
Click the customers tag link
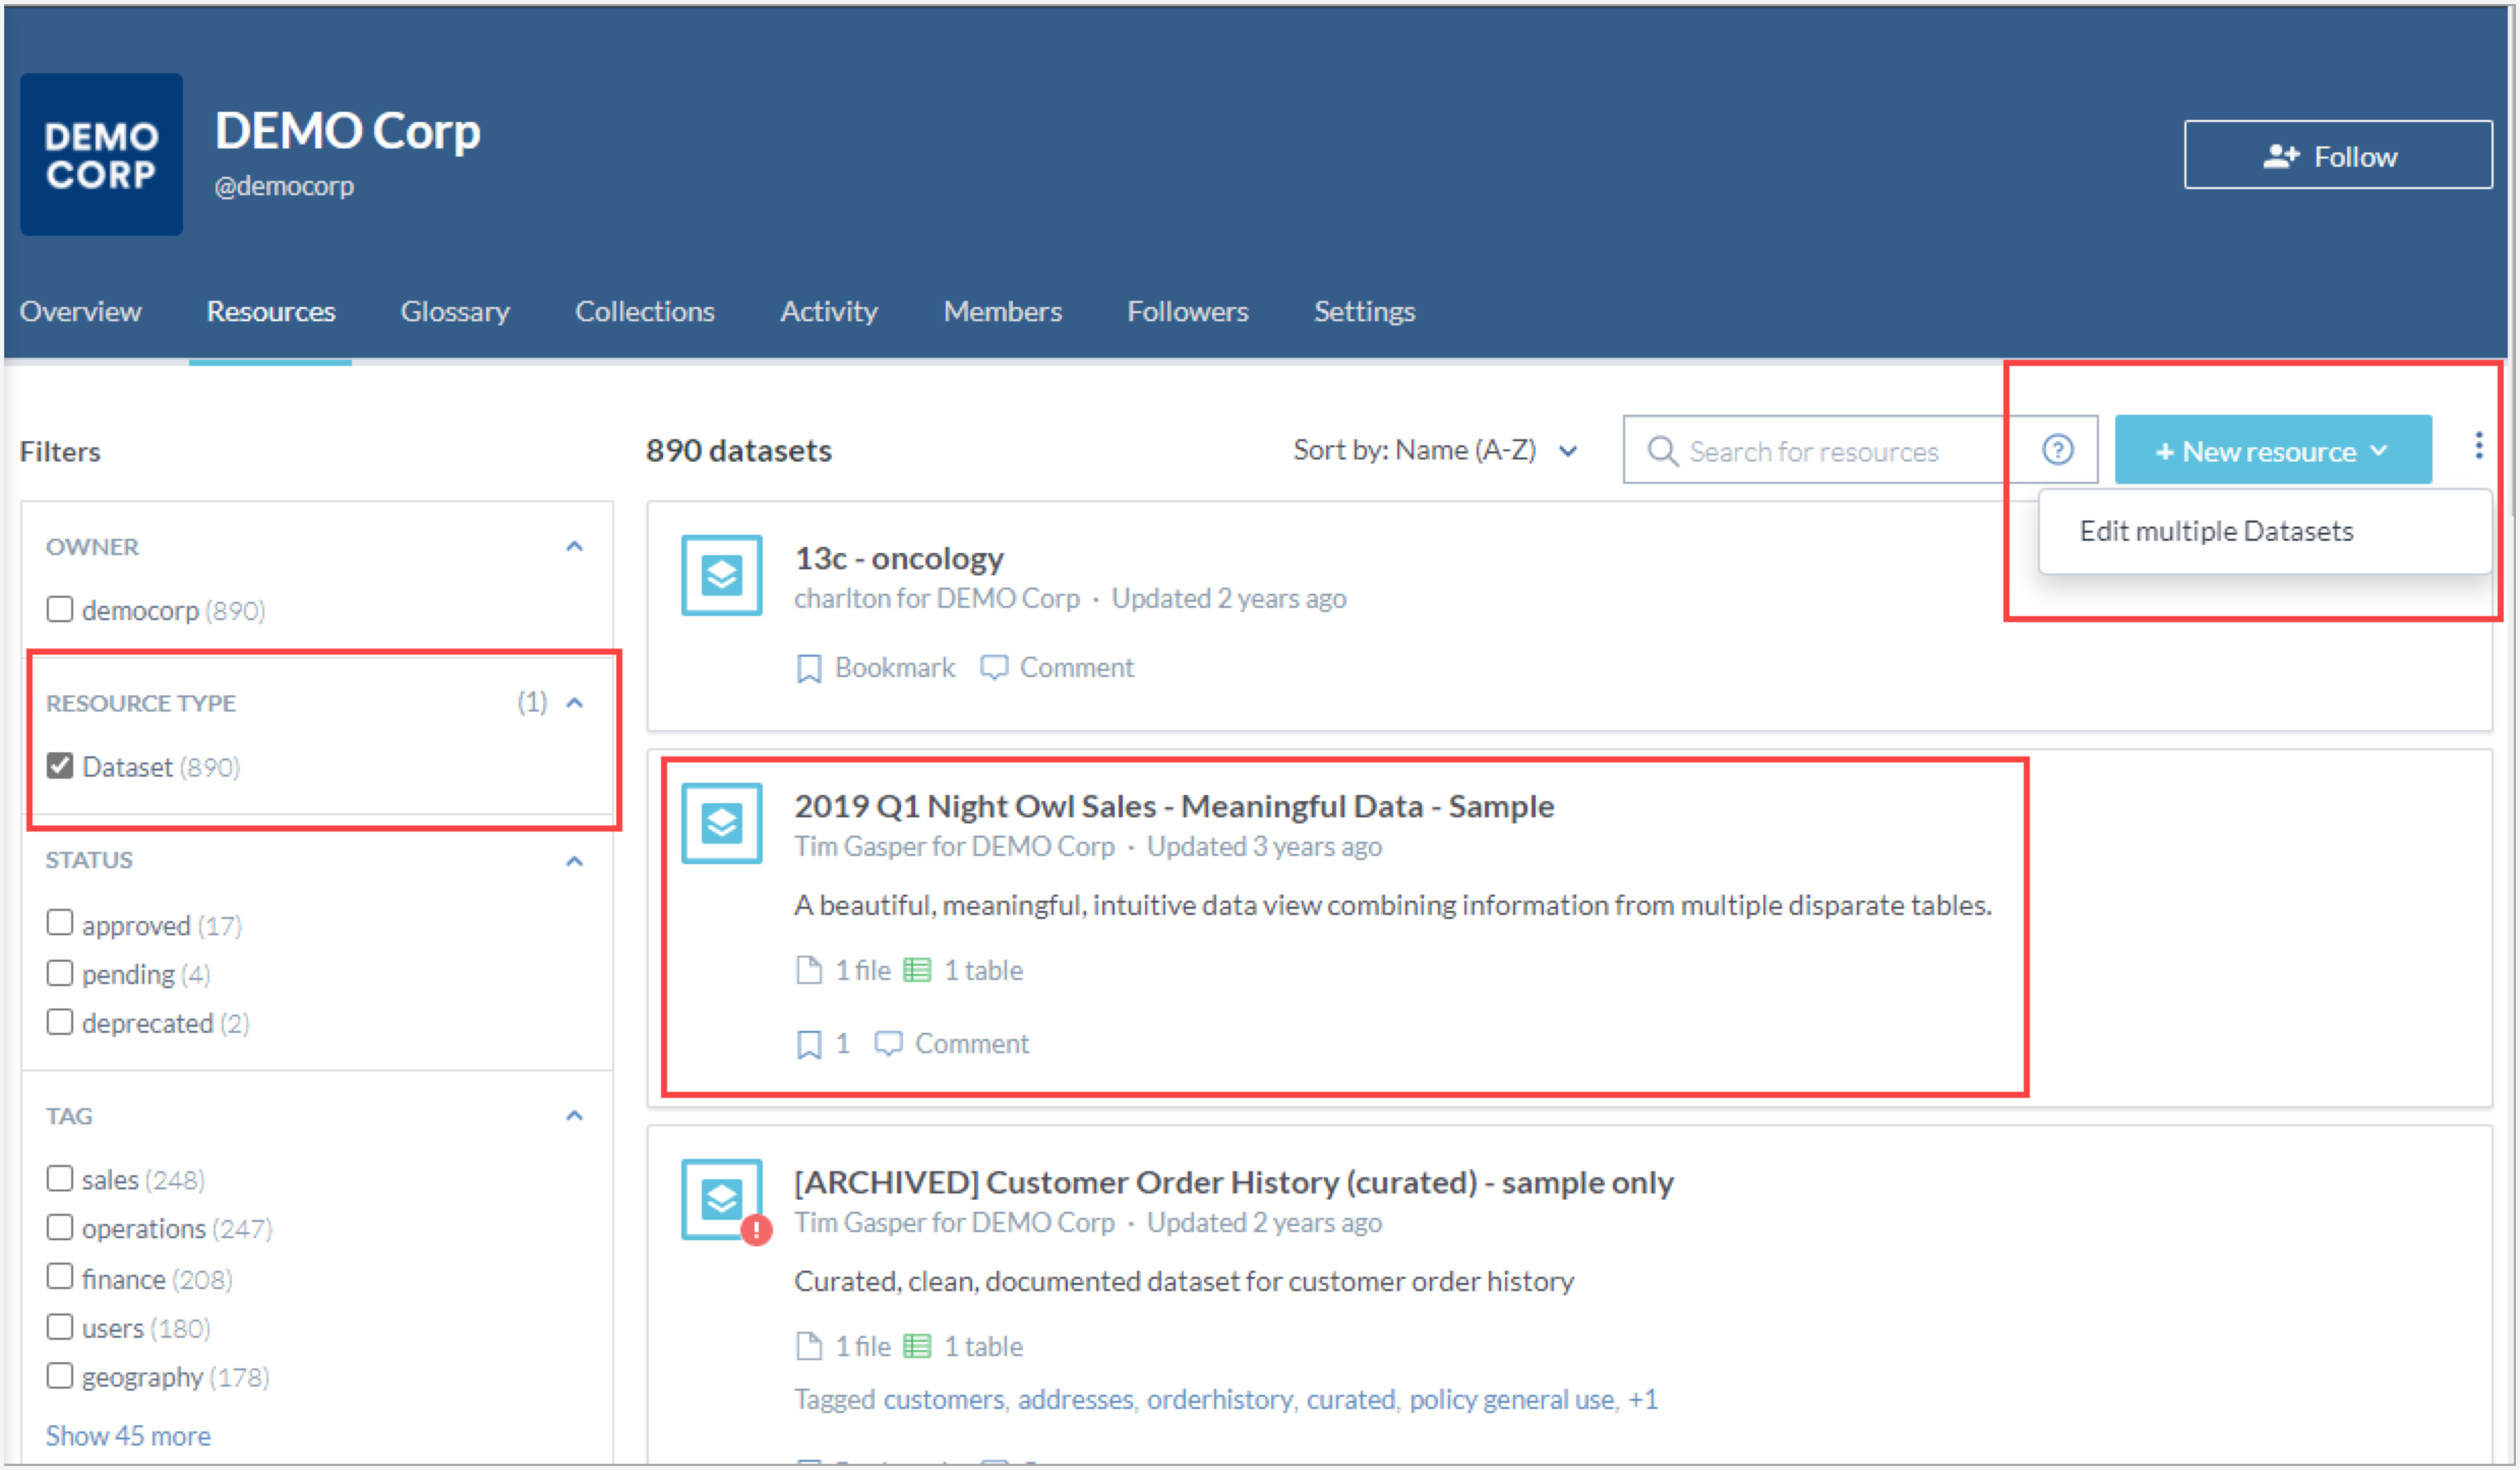coord(943,1399)
